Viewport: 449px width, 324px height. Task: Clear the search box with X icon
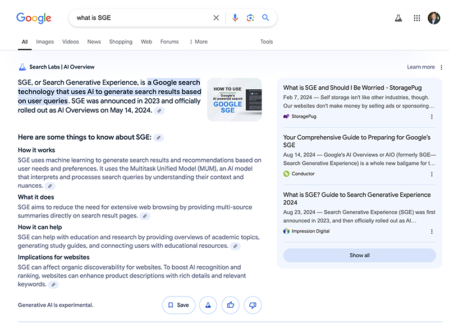(x=216, y=18)
